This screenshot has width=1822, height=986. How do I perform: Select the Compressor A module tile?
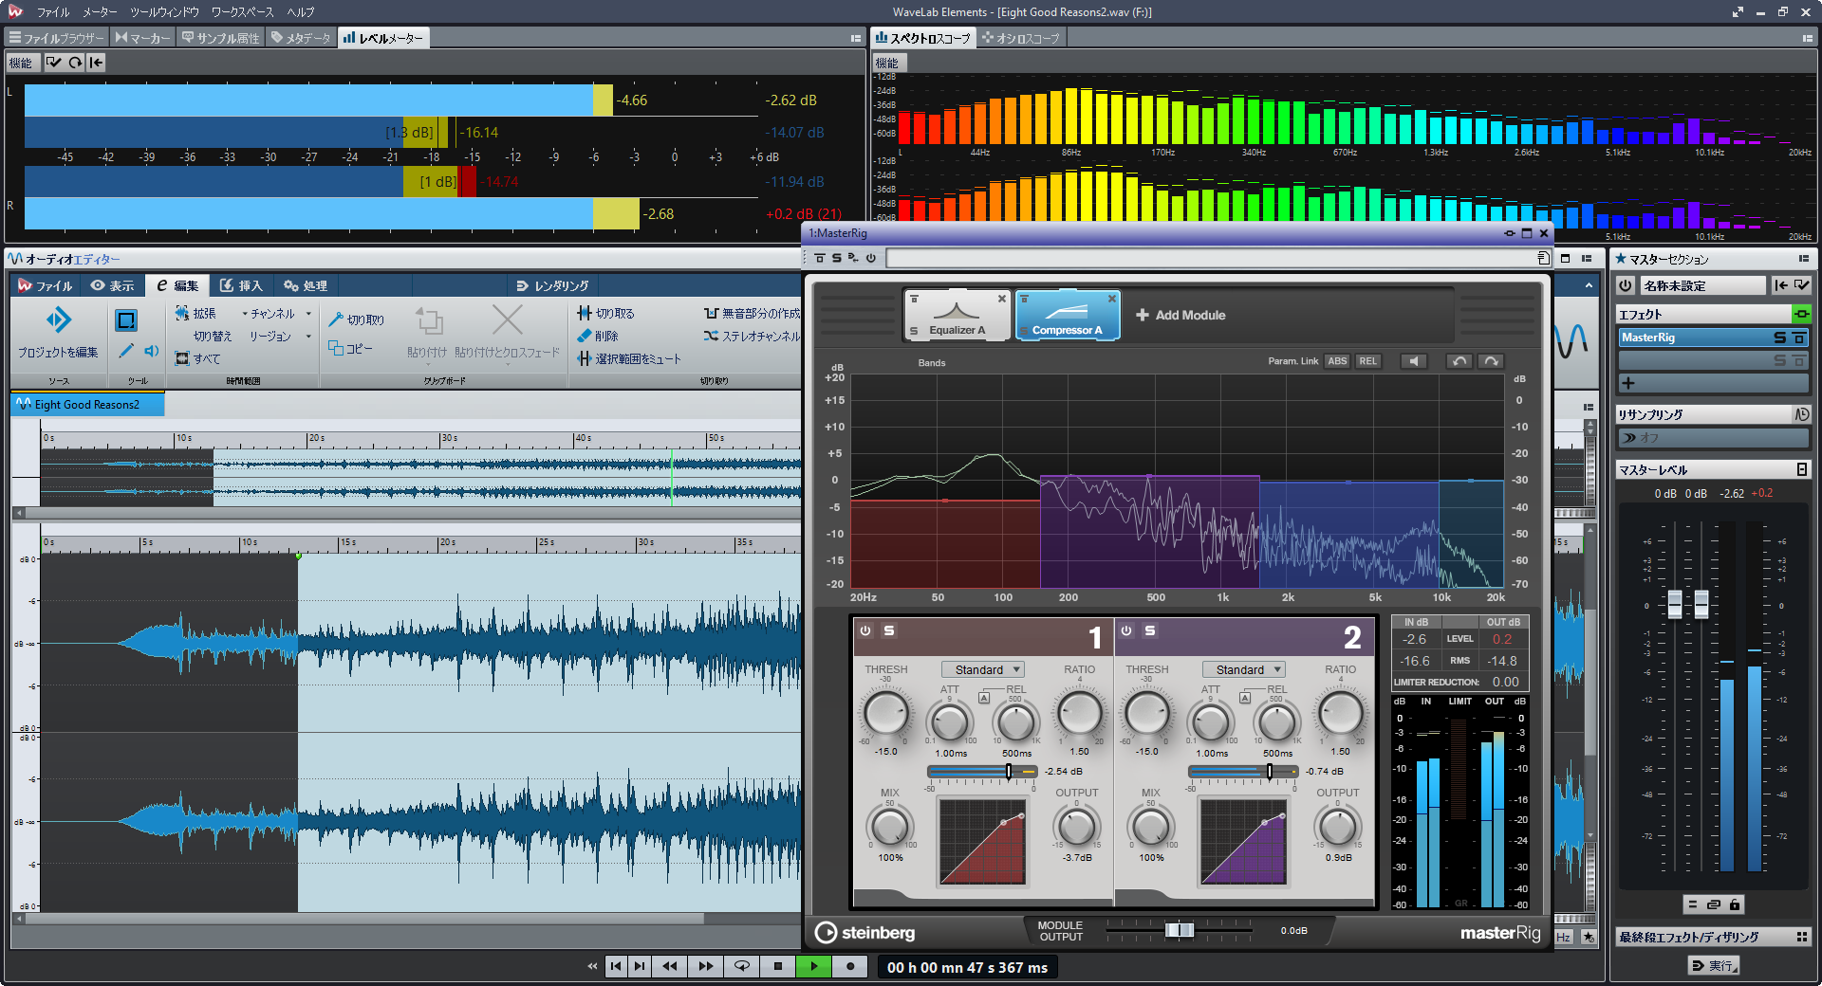click(x=1068, y=316)
